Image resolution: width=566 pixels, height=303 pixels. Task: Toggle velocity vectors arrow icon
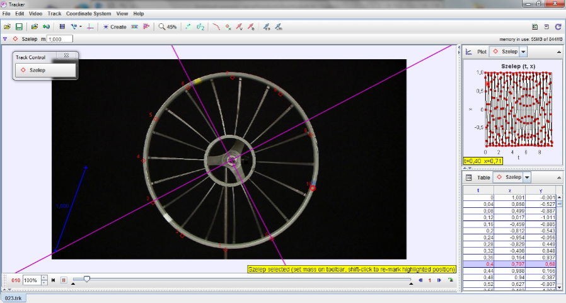tap(240, 26)
